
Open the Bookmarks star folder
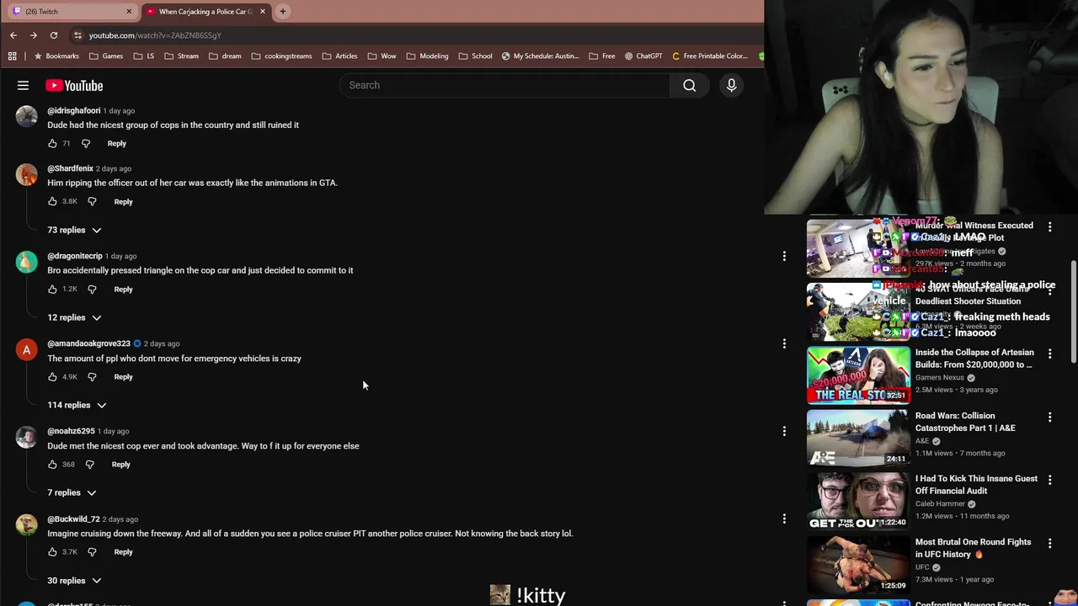tap(56, 56)
